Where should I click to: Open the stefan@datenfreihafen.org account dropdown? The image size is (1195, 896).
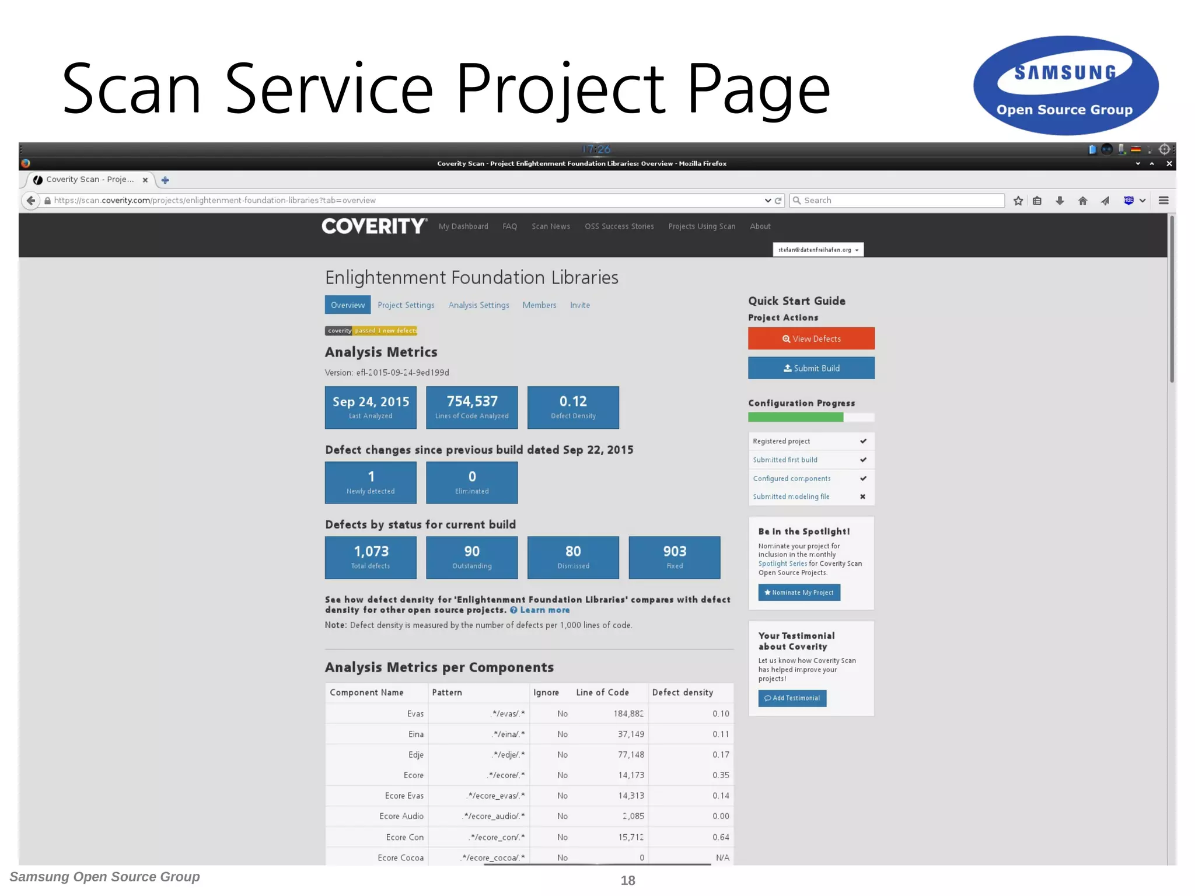pos(818,250)
